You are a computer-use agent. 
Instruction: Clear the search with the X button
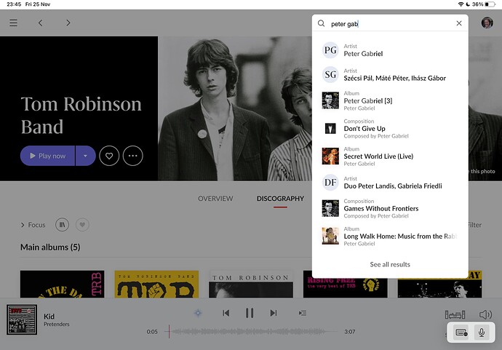(459, 23)
